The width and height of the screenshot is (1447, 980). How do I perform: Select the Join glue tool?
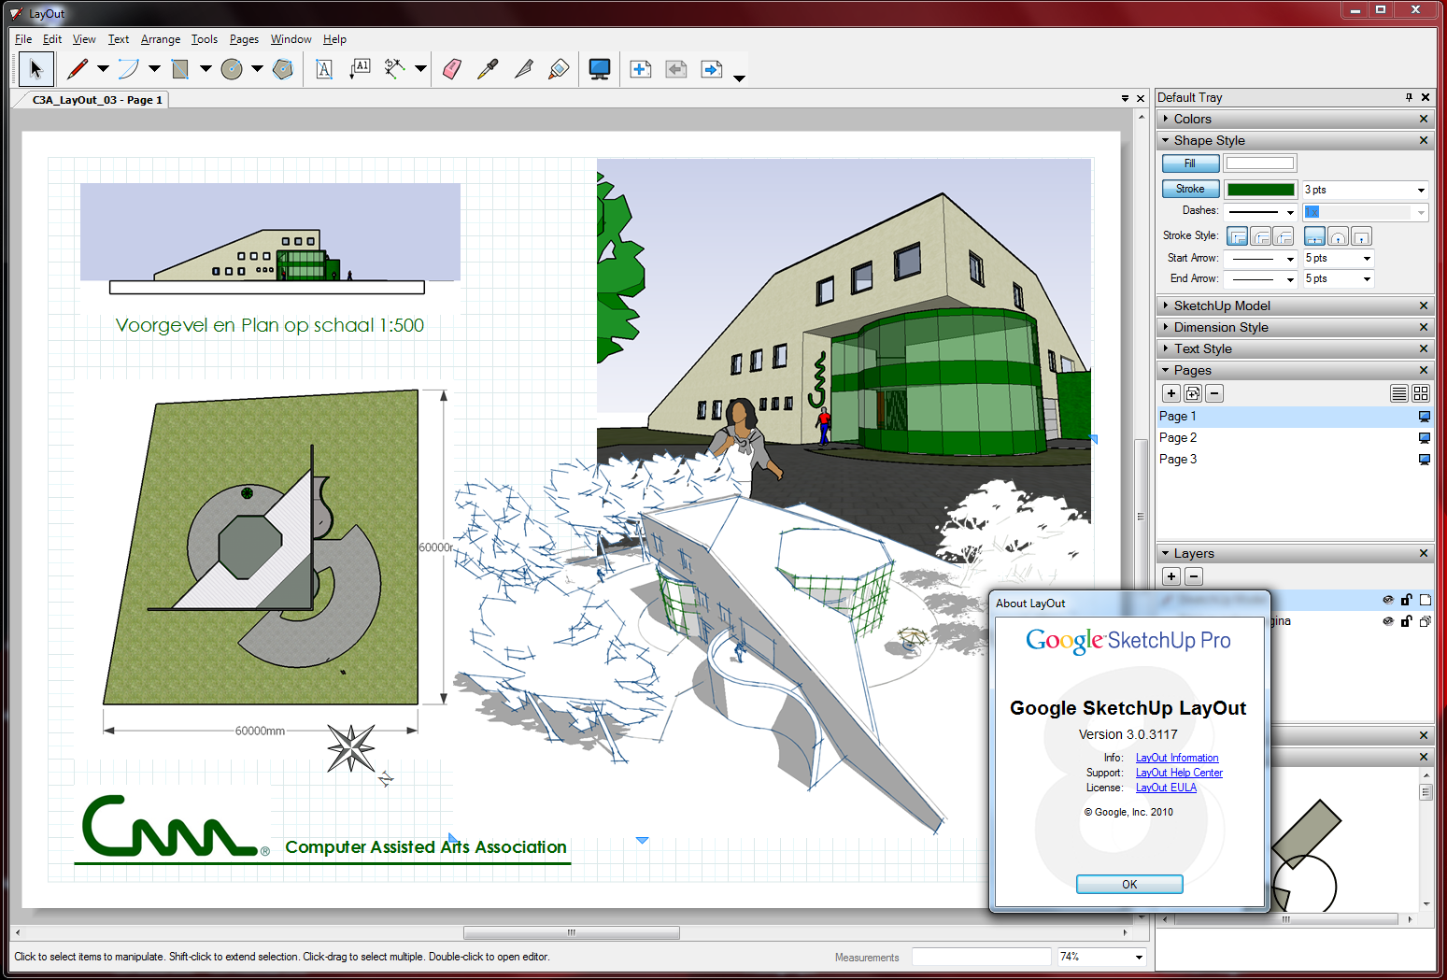559,69
